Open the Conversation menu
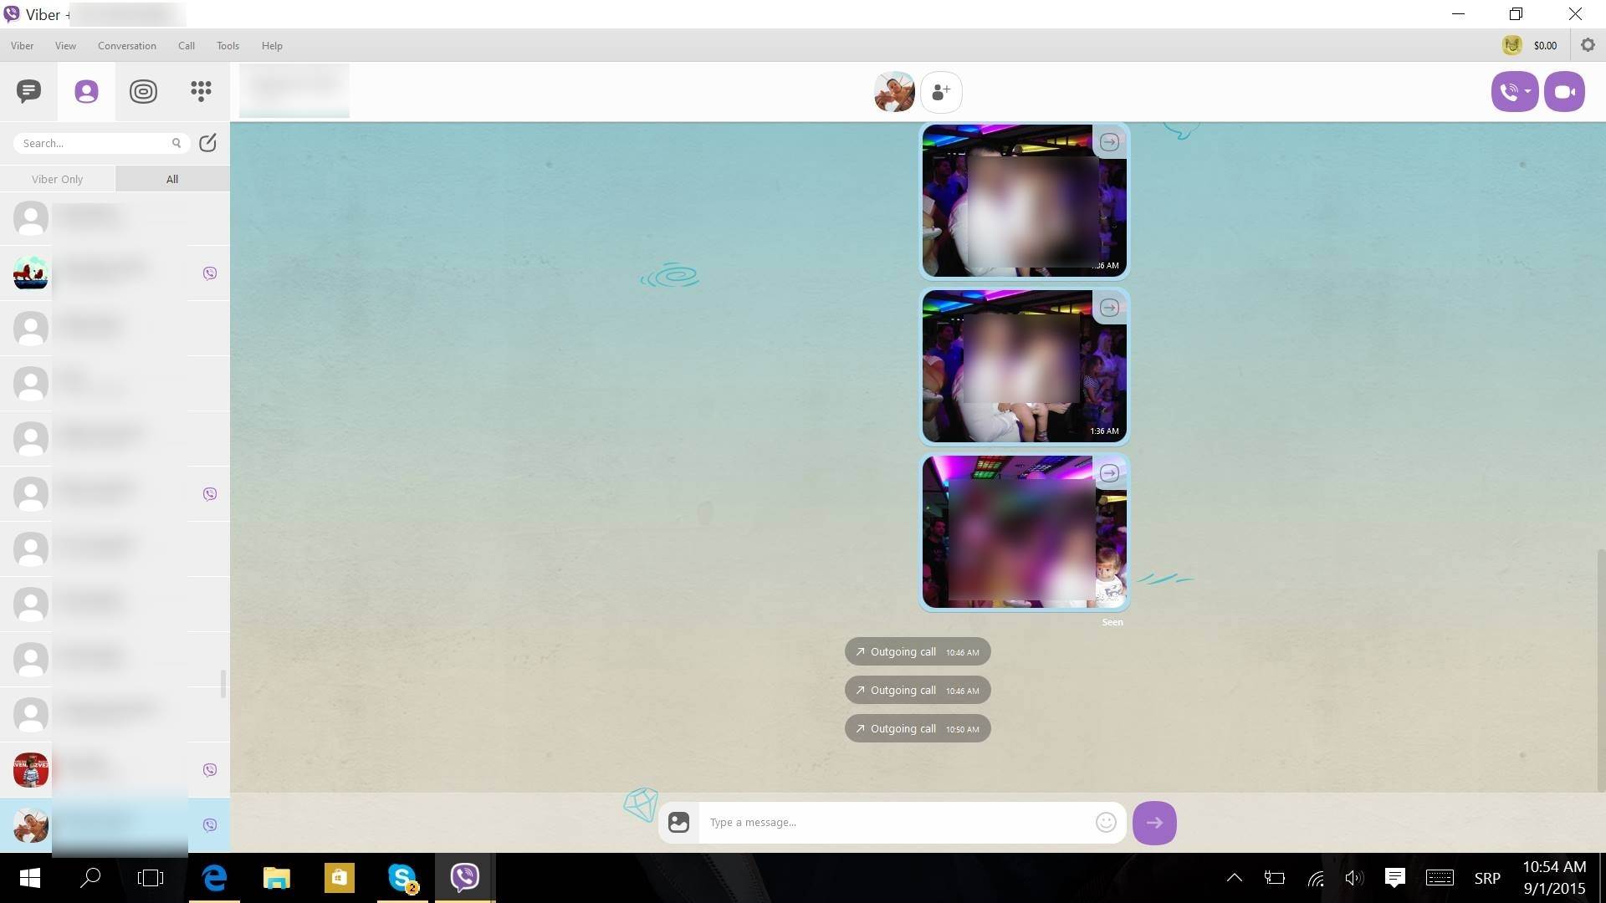Screen dimensions: 1606x903 (x=126, y=45)
